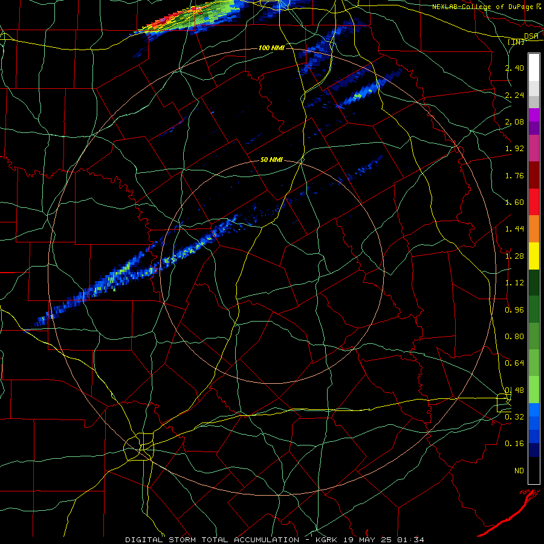Click the [IN] units label
Image resolution: width=544 pixels, height=544 pixels.
click(x=516, y=42)
